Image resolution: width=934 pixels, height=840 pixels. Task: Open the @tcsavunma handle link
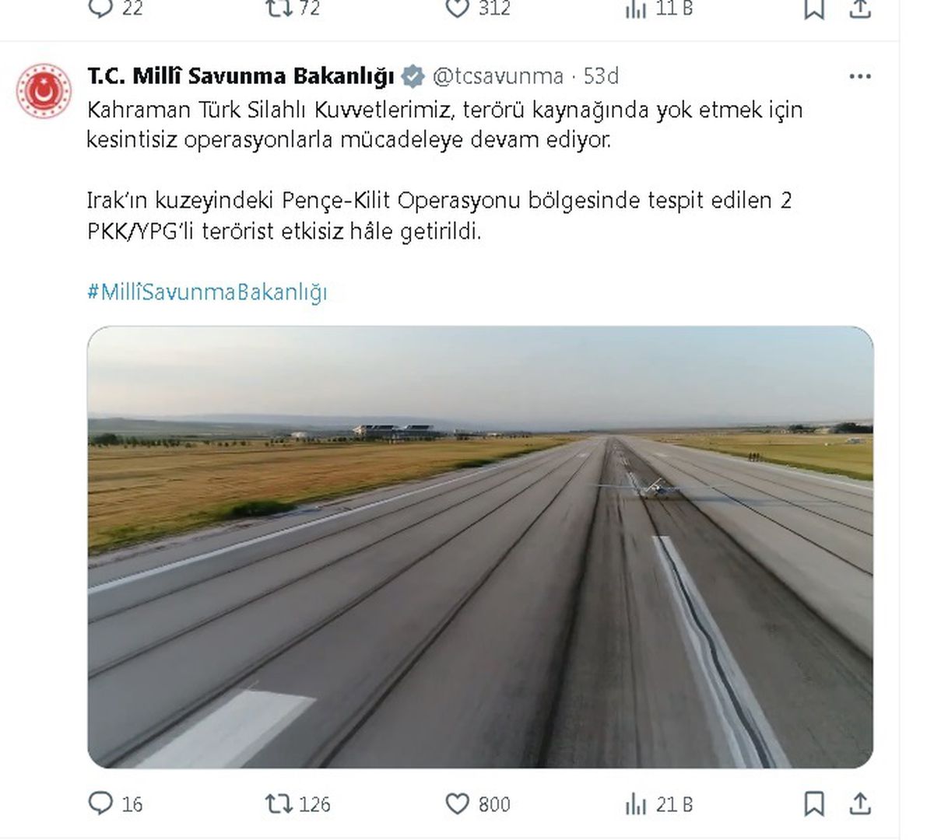coord(497,76)
